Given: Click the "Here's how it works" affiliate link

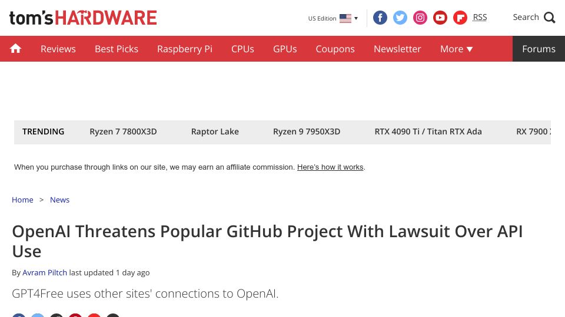Looking at the screenshot, I should coord(330,167).
